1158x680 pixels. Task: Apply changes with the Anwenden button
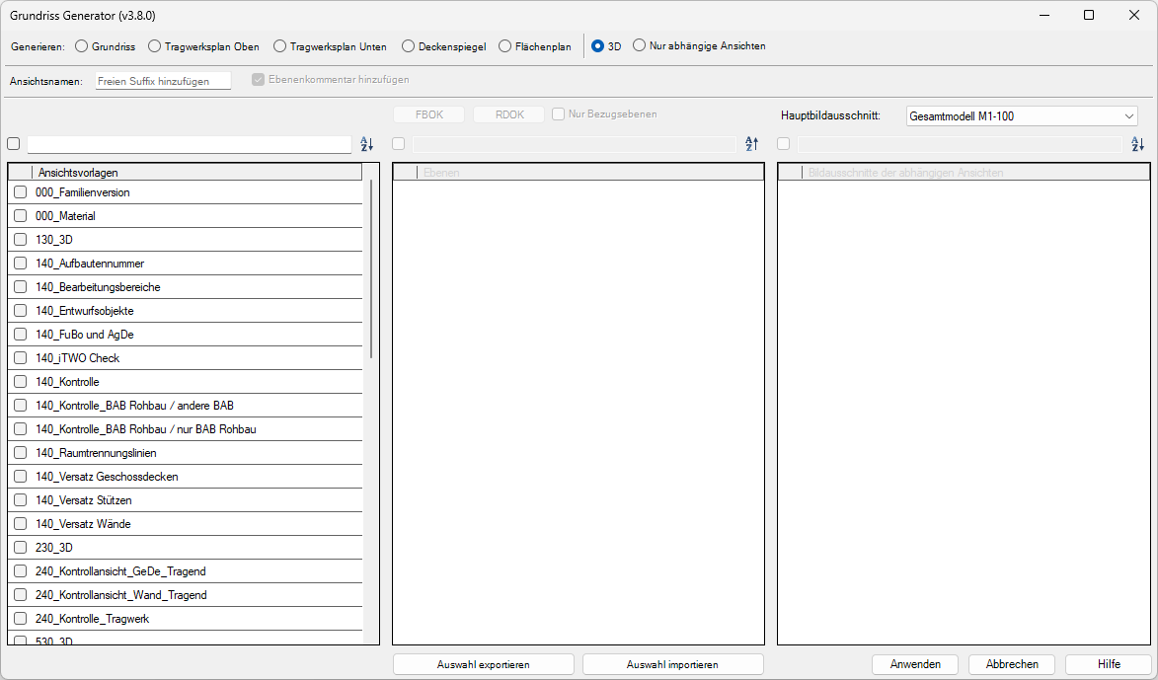(914, 663)
